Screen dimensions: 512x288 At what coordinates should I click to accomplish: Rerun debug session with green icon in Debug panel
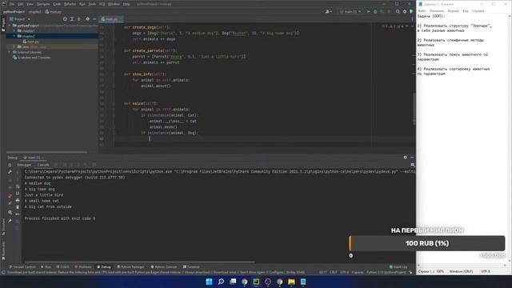pos(10,165)
